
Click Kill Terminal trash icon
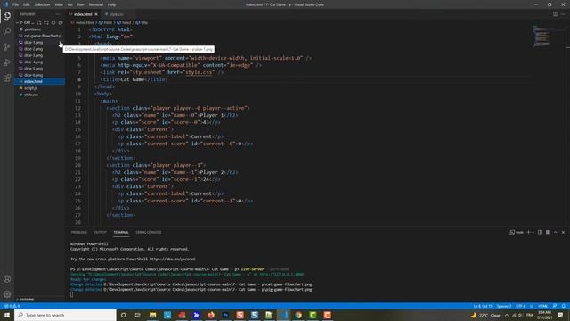[548, 232]
